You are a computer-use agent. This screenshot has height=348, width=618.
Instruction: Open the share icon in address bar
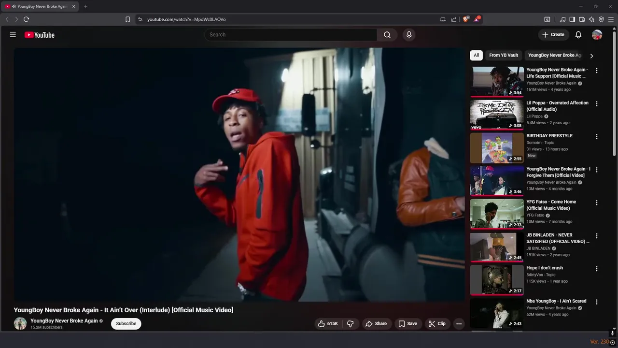click(x=454, y=19)
